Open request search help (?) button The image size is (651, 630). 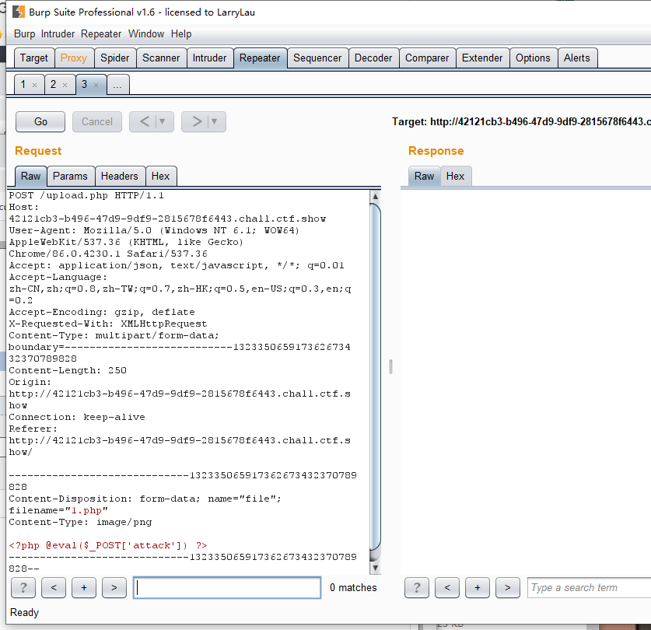23,588
